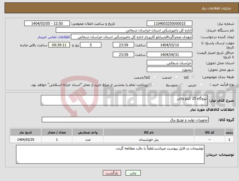The width and height of the screenshot is (239, 181).
Task: Click the response deadline date 1404/03/10
Action: [170, 45]
